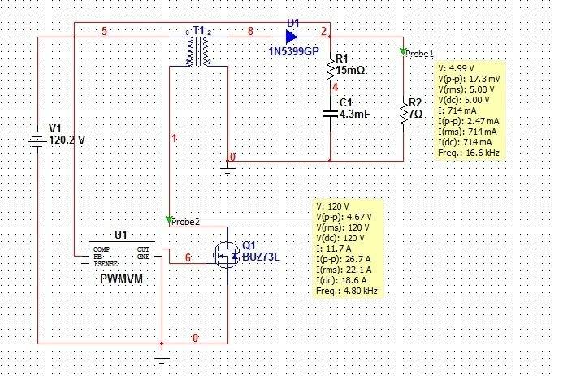Click Probe2 reading I(dc): 18.6 A
This screenshot has height=376, width=585.
click(341, 280)
